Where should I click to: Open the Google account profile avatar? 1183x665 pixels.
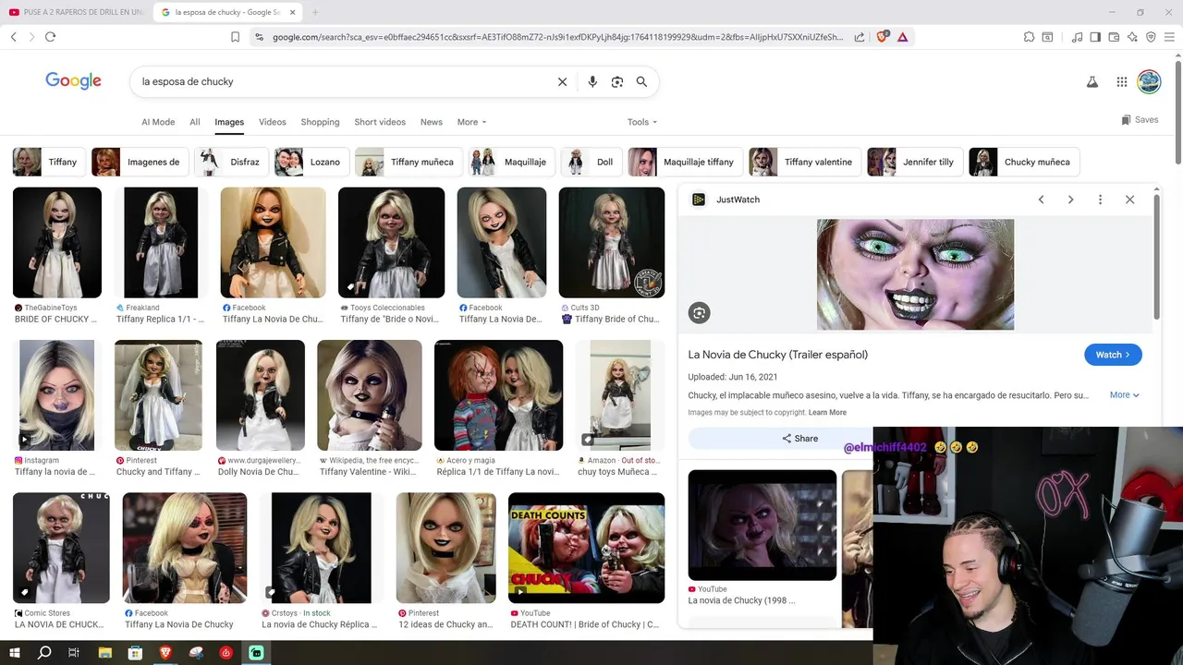(1149, 81)
